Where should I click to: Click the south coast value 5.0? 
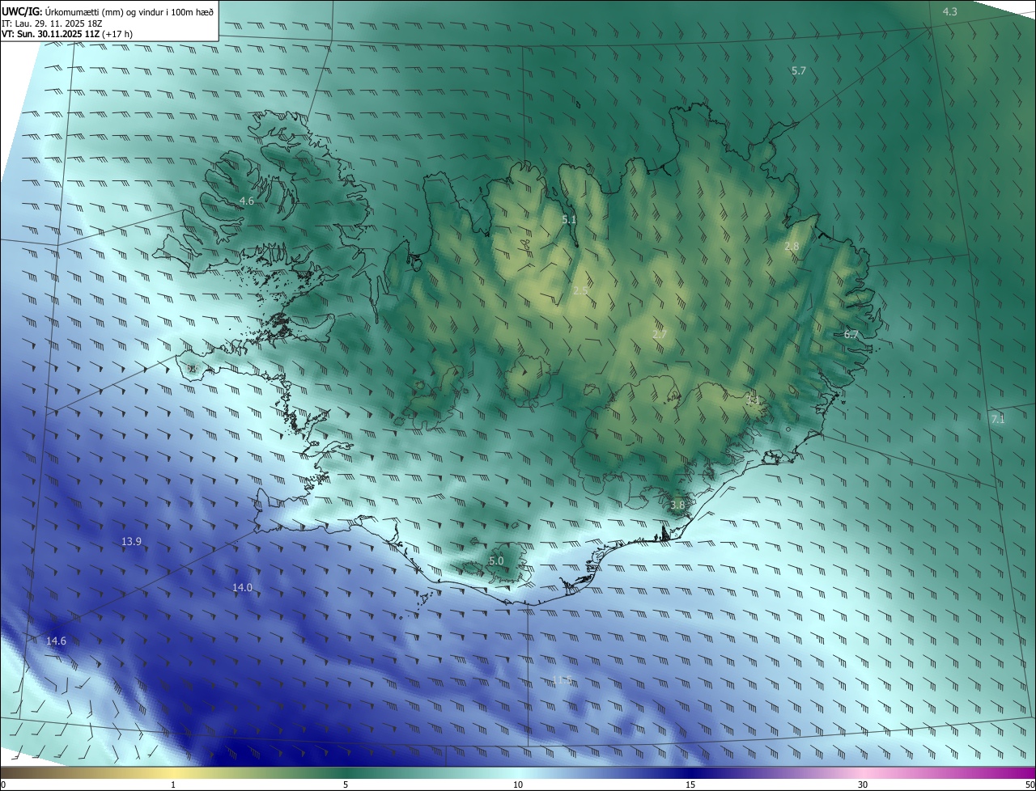(496, 560)
